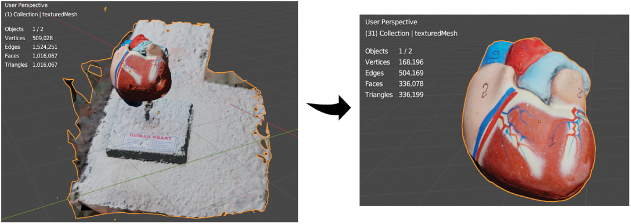Click the 'User Perspective' label in the left viewport

[26, 6]
